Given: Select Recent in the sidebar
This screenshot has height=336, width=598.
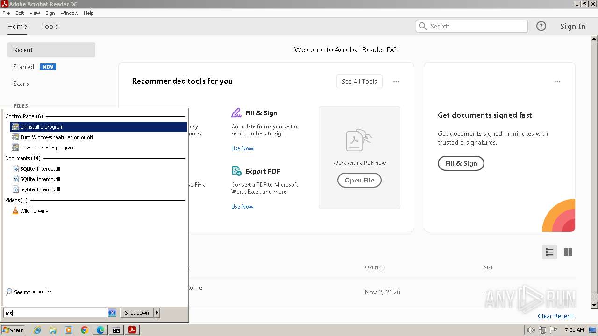Looking at the screenshot, I should (x=51, y=50).
